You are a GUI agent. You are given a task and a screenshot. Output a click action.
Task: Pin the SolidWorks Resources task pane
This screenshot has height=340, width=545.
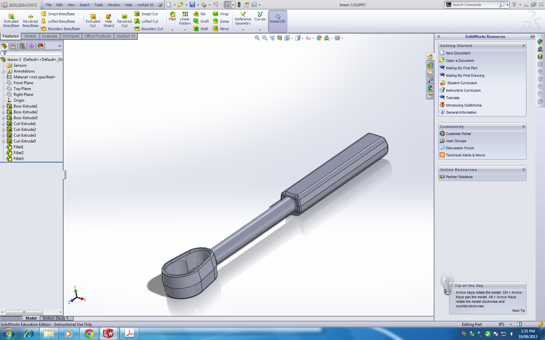pyautogui.click(x=532, y=36)
